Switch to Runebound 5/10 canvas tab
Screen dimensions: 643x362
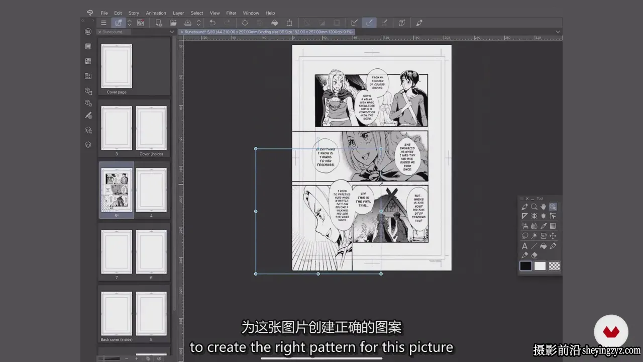pos(267,32)
